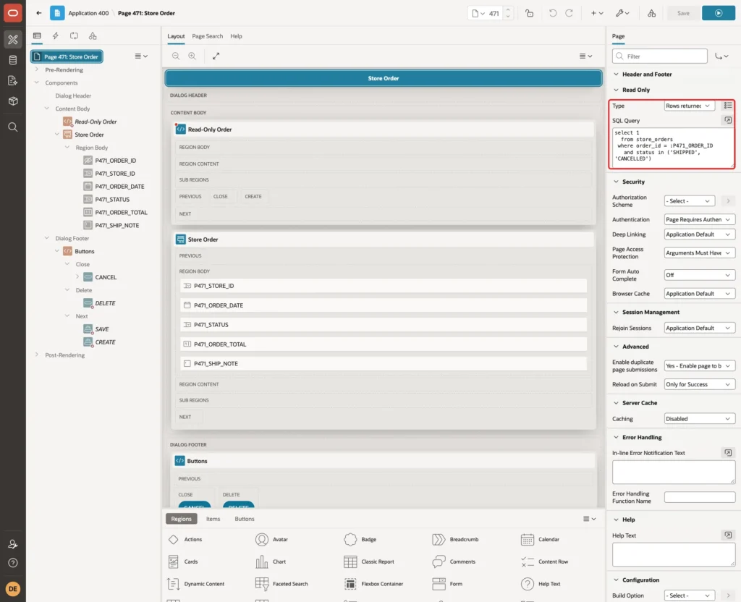Open SQL Workshop in the sidebar
This screenshot has height=602, width=741.
tap(13, 60)
